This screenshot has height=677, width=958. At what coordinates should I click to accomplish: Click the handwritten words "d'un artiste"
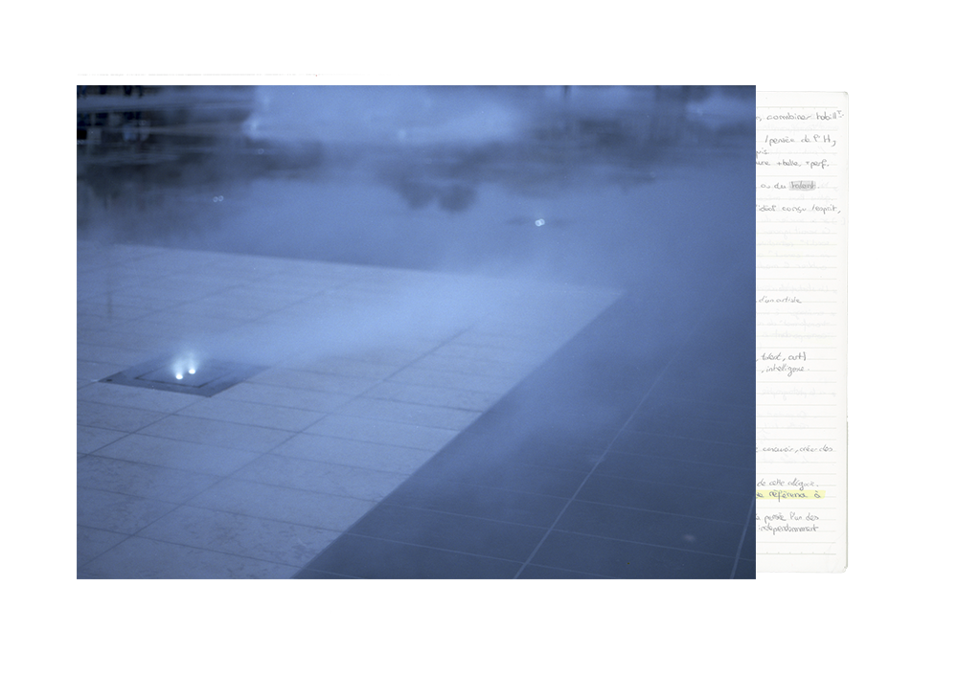[780, 300]
